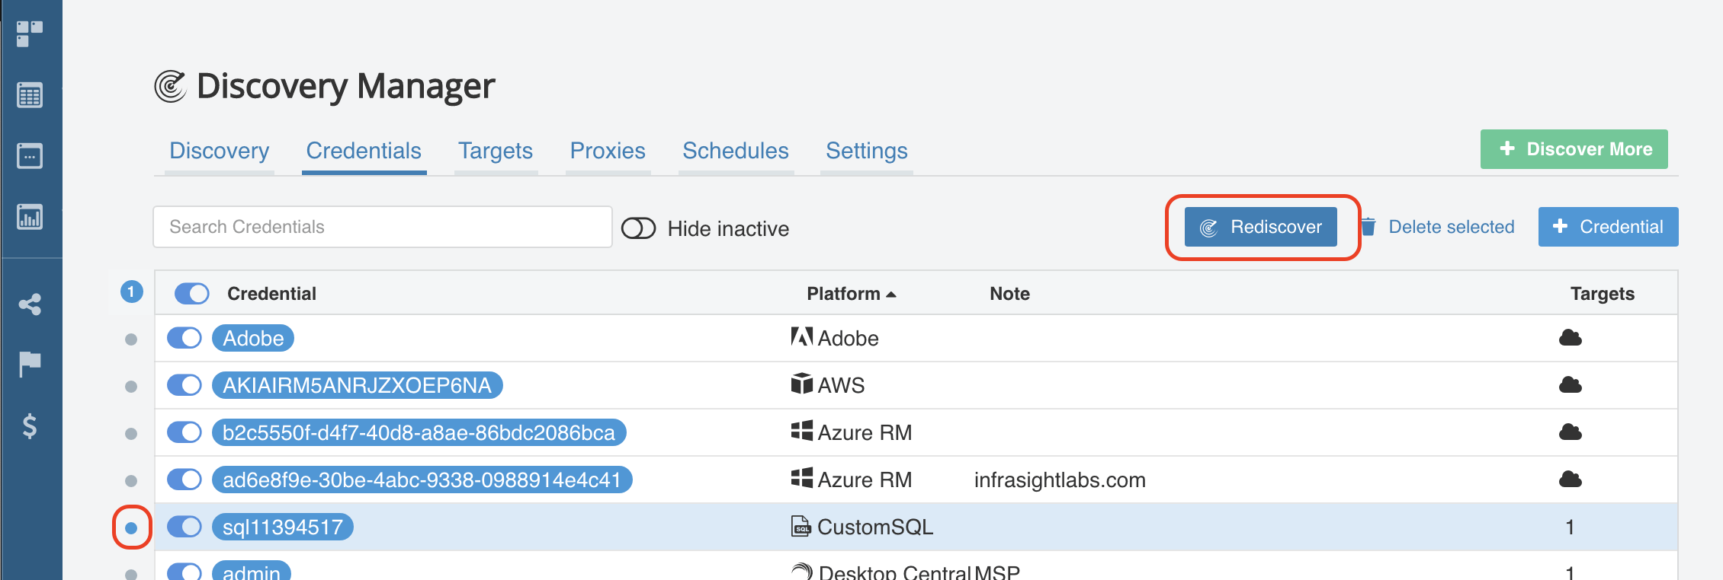Open the bar chart reports sidebar icon

[30, 217]
